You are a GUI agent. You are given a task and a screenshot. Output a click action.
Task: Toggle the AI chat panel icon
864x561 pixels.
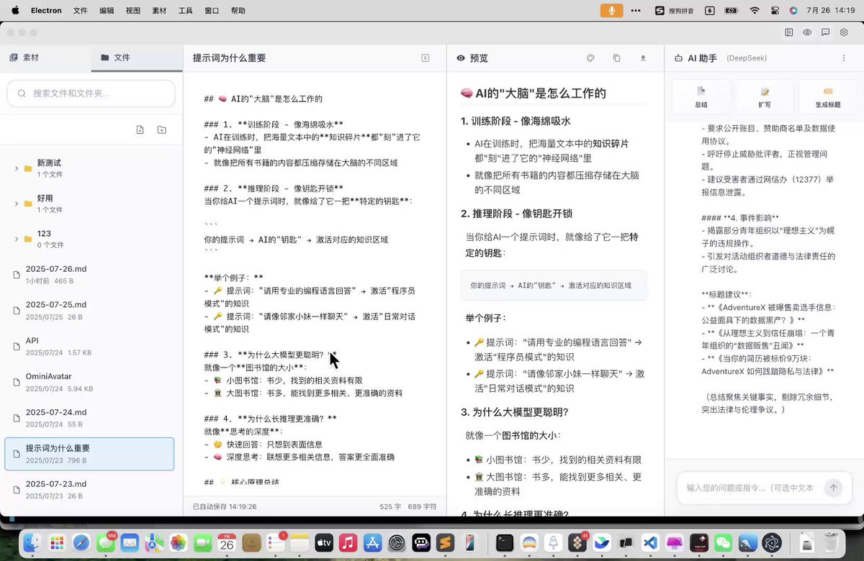coord(825,32)
